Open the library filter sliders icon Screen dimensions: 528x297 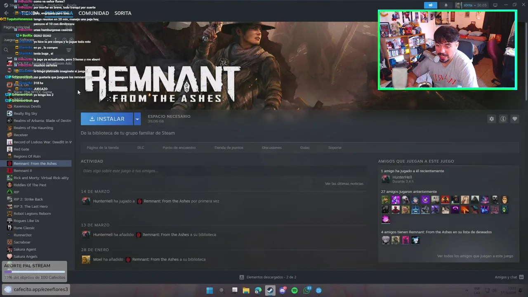(68, 50)
